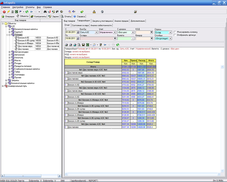Open the 'Главное' menu
227x182 pixels.
[5, 7]
